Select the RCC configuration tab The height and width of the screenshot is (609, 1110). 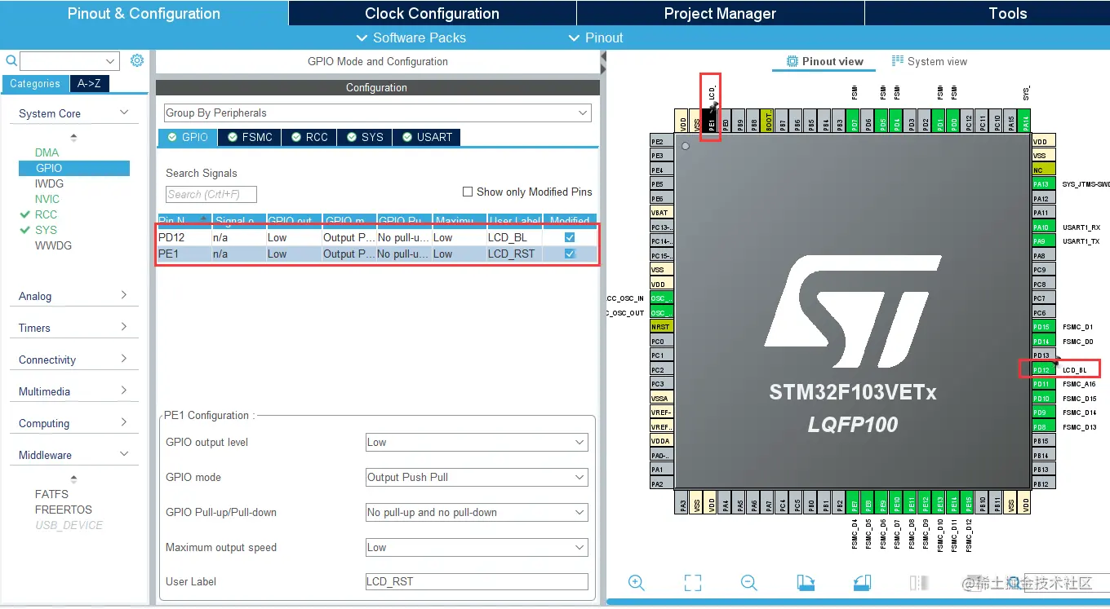point(309,137)
